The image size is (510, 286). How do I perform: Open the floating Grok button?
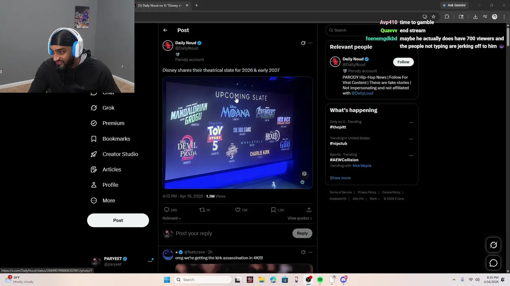[x=493, y=245]
